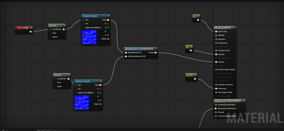
Task: Select the BlendAngleCorrectedNormals node title
Action: (139, 49)
